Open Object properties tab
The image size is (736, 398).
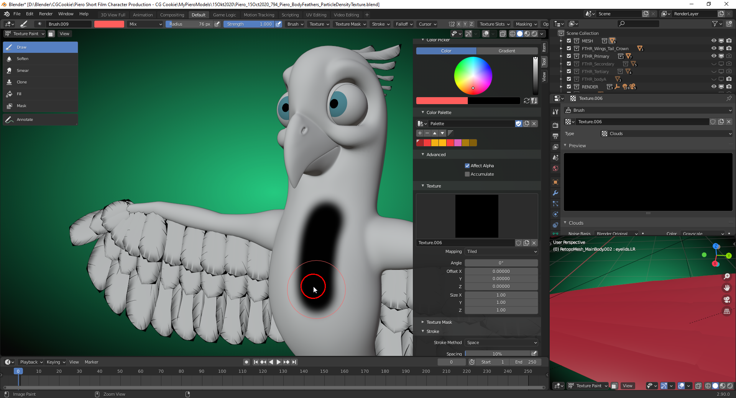[555, 182]
